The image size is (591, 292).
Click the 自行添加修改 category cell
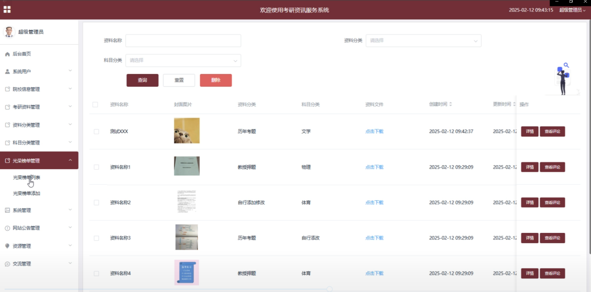[x=251, y=203]
